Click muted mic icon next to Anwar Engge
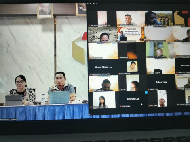The image size is (190, 142). point(119,57)
